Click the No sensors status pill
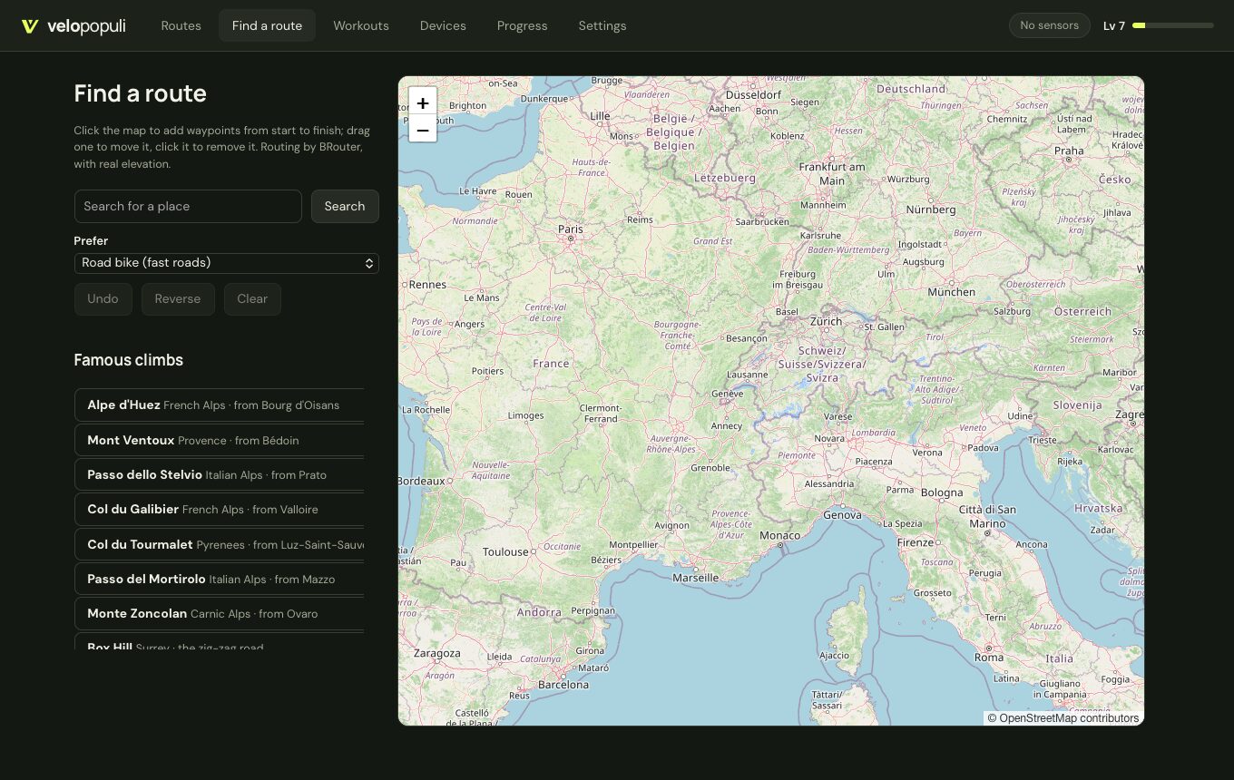Image resolution: width=1234 pixels, height=780 pixels. point(1049,25)
